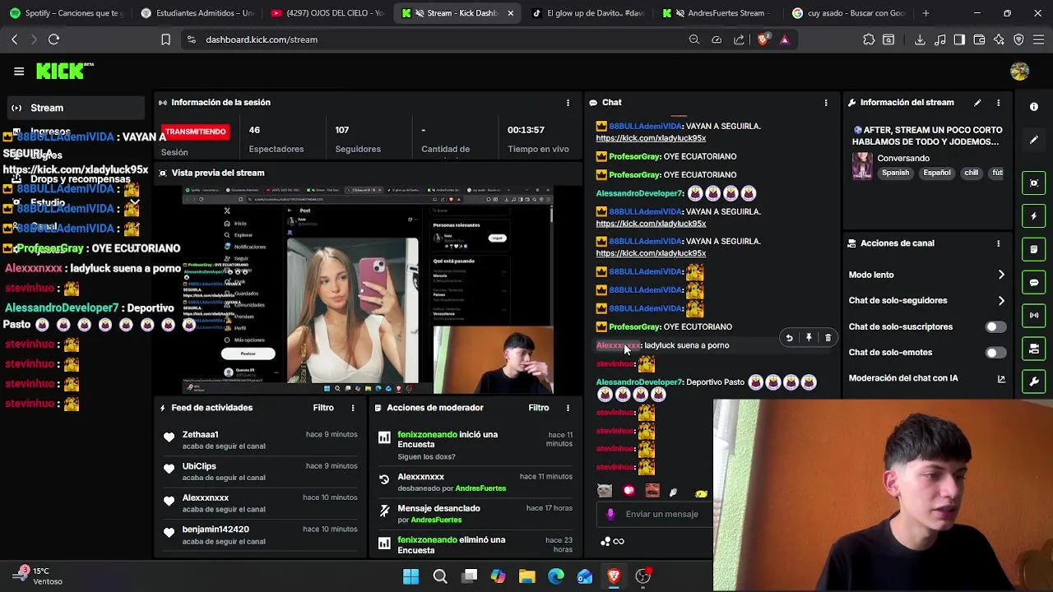This screenshot has height=592, width=1053.
Task: Click the Brave Rewards triangle icon
Action: pos(784,39)
